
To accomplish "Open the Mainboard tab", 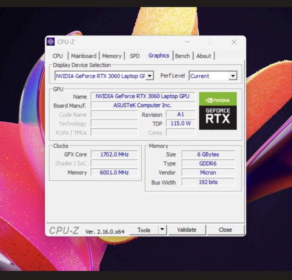I will coord(84,56).
